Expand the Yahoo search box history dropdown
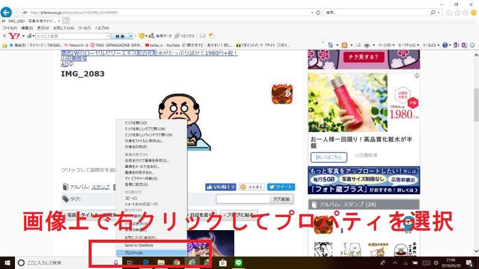This screenshot has width=479, height=269. point(108,36)
